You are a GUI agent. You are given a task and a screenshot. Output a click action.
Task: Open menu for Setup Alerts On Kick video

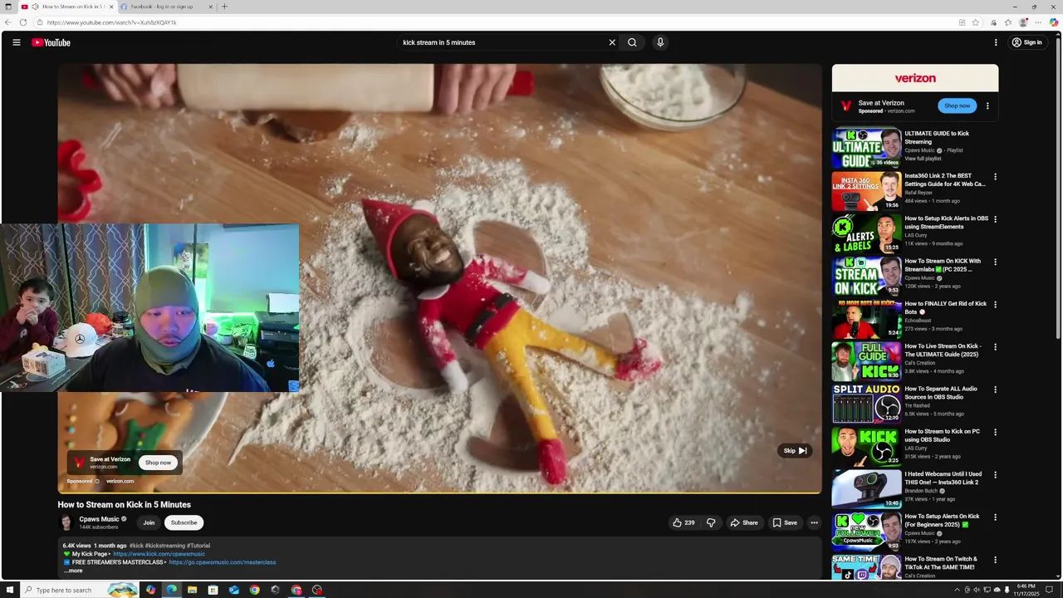click(x=996, y=517)
